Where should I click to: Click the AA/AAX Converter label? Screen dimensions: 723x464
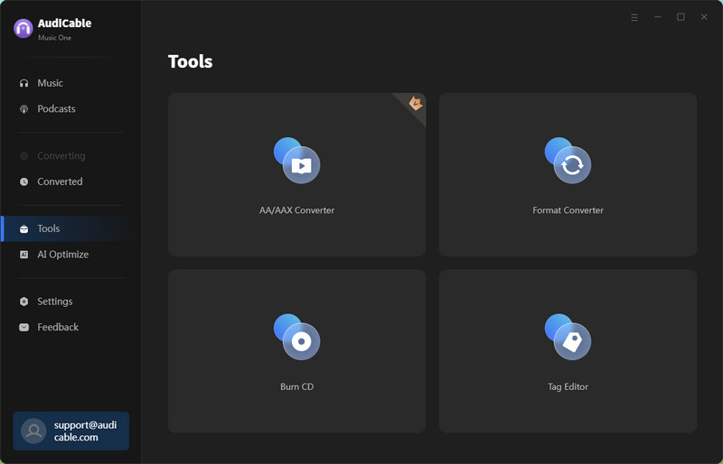296,210
